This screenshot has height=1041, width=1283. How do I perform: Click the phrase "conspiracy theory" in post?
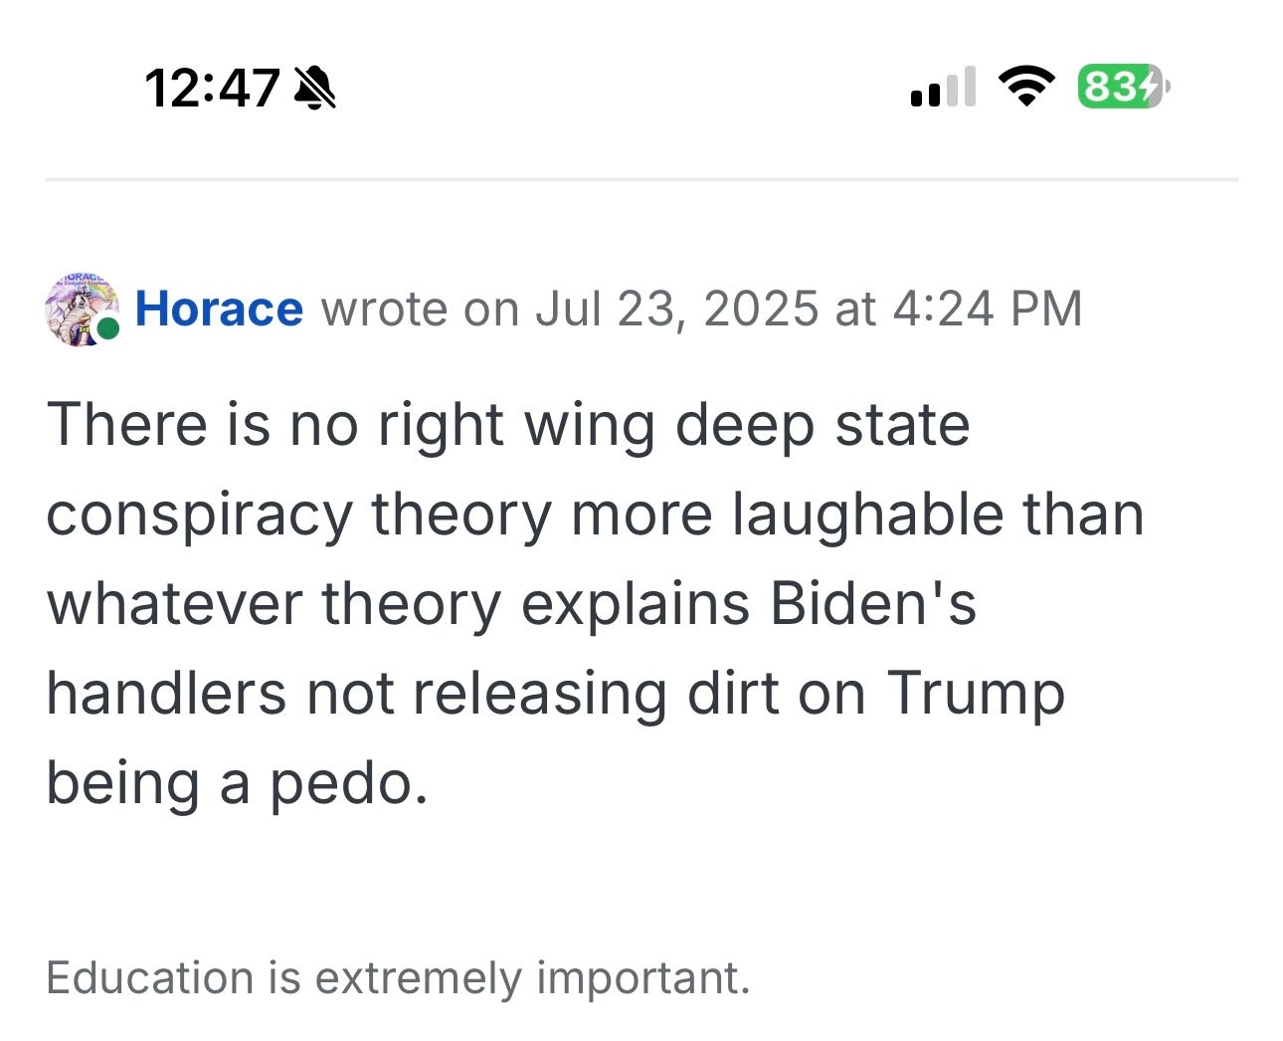pos(298,516)
